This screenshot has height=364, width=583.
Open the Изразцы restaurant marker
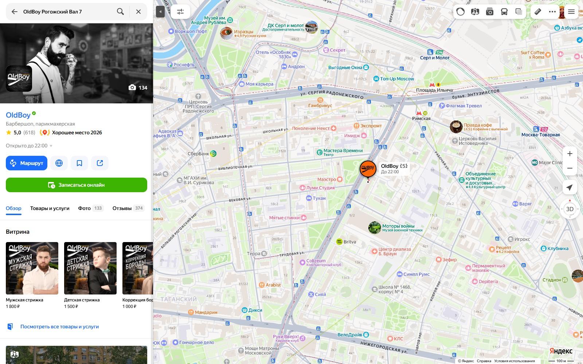227,33
